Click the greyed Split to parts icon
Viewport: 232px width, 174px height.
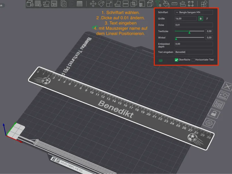click(72, 4)
